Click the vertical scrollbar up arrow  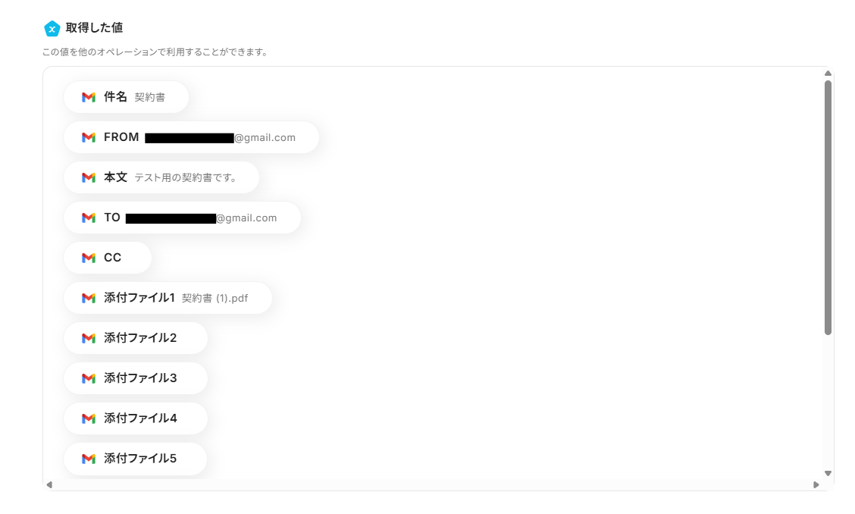[828, 73]
